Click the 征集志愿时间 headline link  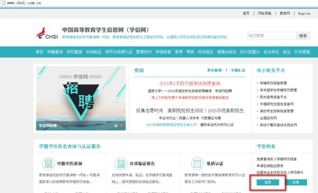[149, 111]
